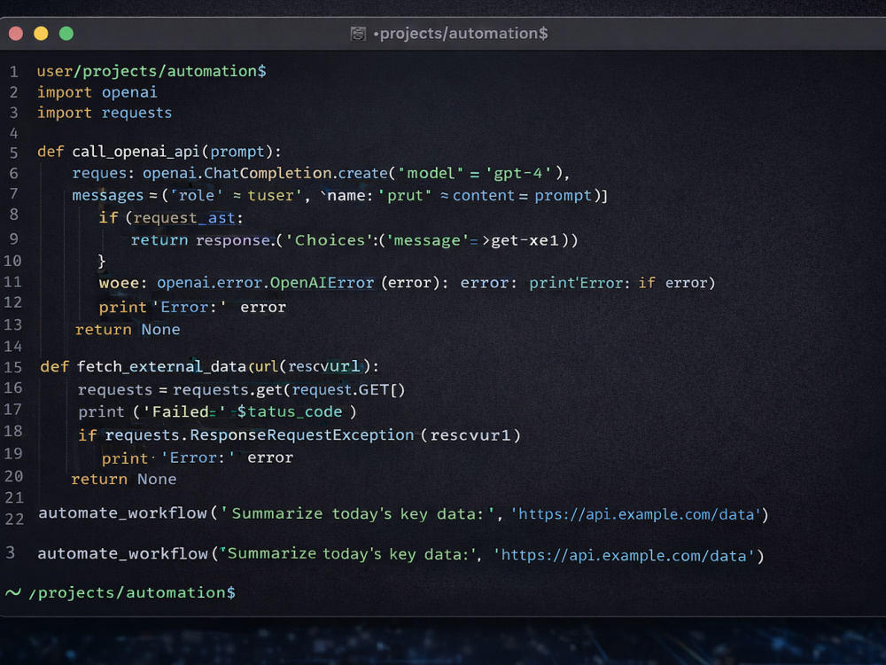Click 'import requests' on line 3
Viewport: 886px width, 665px height.
coord(105,113)
